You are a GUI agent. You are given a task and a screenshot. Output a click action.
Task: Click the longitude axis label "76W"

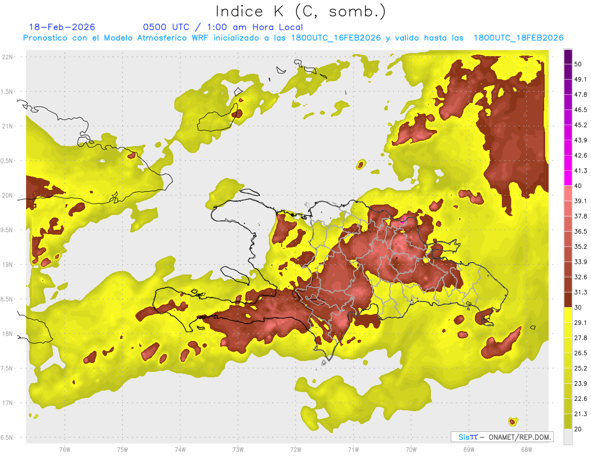click(x=65, y=450)
